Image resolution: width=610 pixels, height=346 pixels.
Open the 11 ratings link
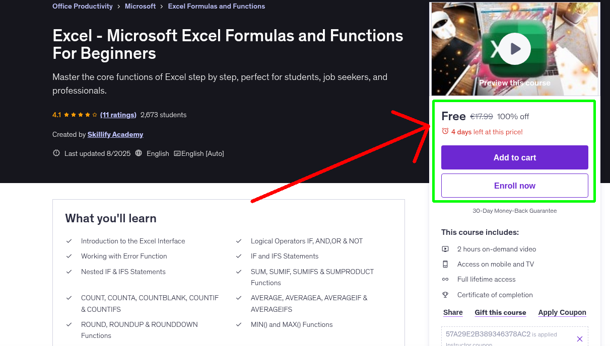click(118, 115)
